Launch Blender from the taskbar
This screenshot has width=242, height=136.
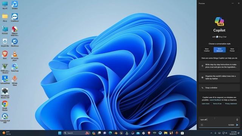(x=116, y=133)
